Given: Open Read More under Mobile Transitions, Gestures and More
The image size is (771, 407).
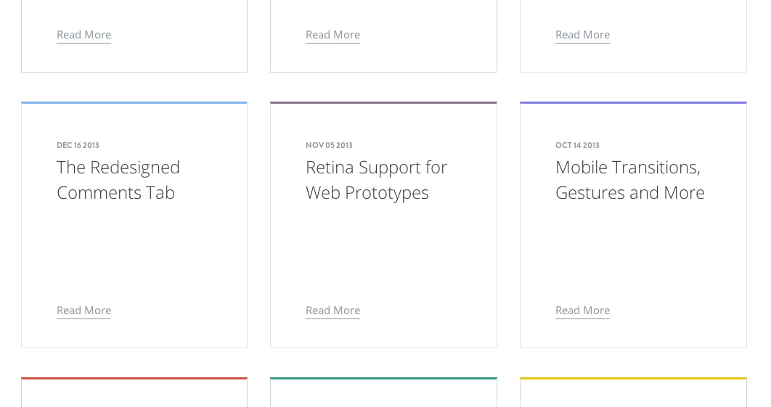Looking at the screenshot, I should (582, 311).
